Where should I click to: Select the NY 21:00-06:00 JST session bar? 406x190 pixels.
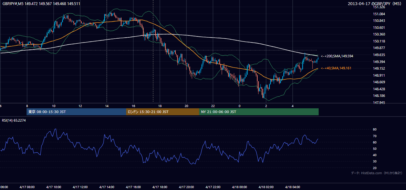click(259, 112)
